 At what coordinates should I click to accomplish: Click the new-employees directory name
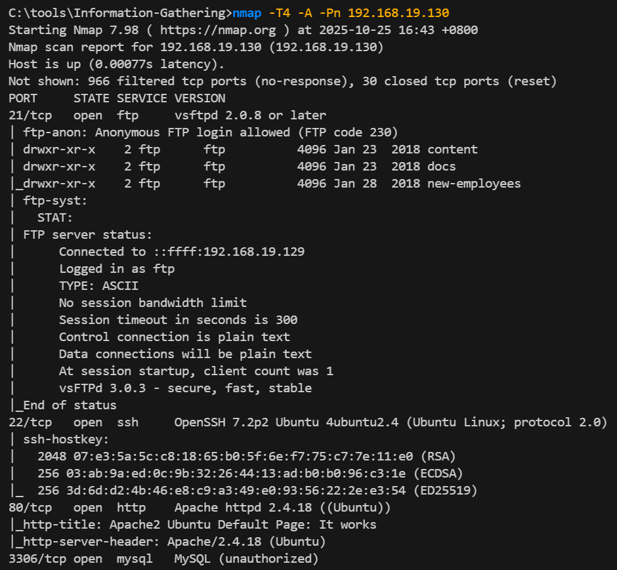coord(474,184)
